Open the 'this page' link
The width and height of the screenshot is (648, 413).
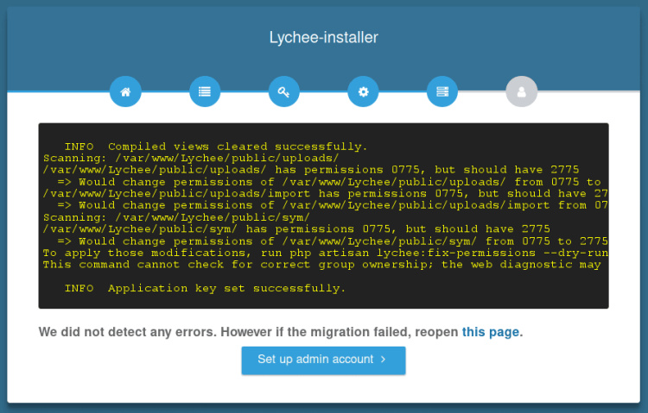[x=491, y=332]
